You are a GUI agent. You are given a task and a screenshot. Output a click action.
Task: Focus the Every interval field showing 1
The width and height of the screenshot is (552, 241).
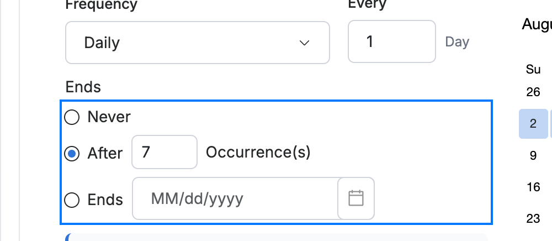(x=392, y=41)
